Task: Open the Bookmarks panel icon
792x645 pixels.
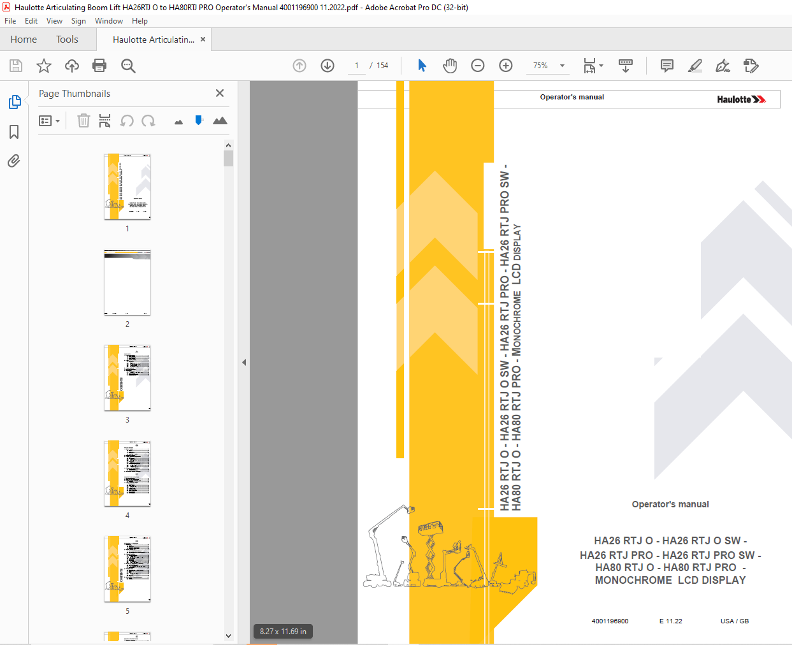Action: click(x=14, y=132)
